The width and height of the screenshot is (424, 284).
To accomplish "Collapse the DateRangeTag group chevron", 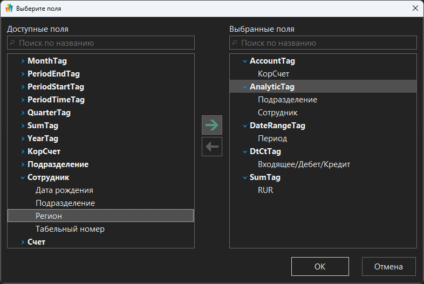I will [245, 126].
